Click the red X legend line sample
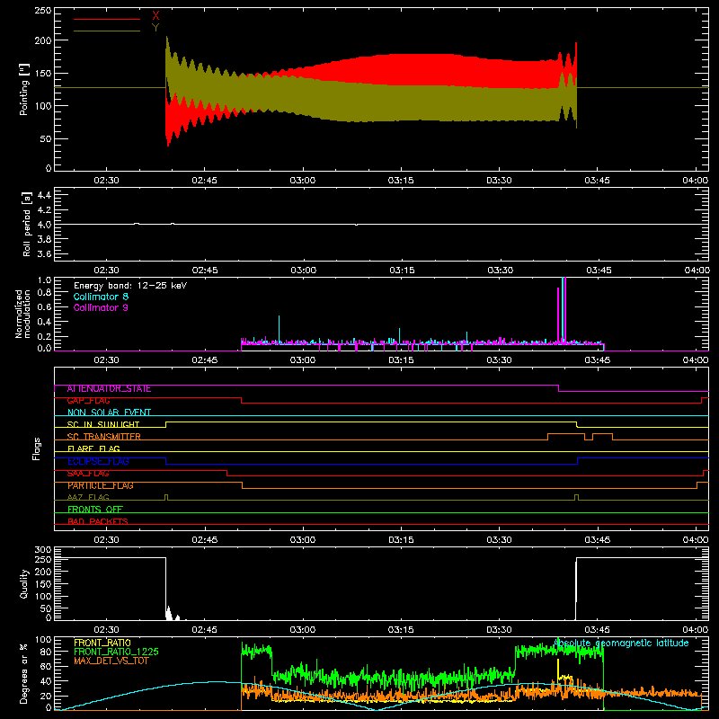The height and width of the screenshot is (719, 719). tap(107, 19)
